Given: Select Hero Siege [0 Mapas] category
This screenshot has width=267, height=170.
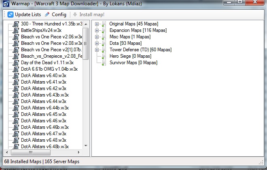Looking at the screenshot, I should (130, 56).
